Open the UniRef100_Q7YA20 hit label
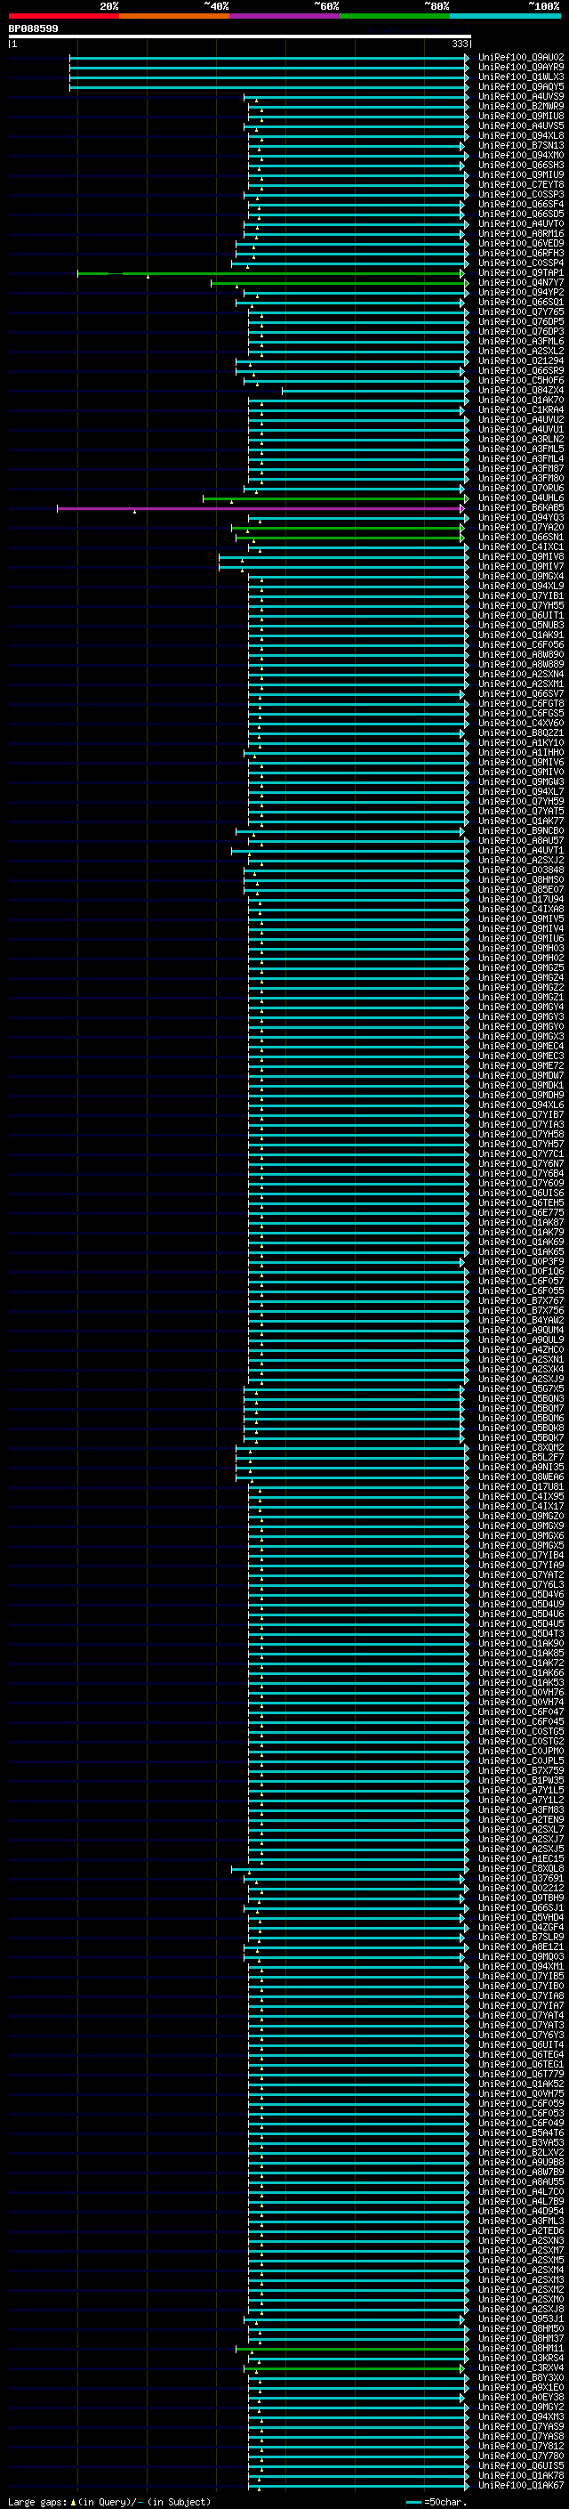The height and width of the screenshot is (2509, 569). [521, 527]
